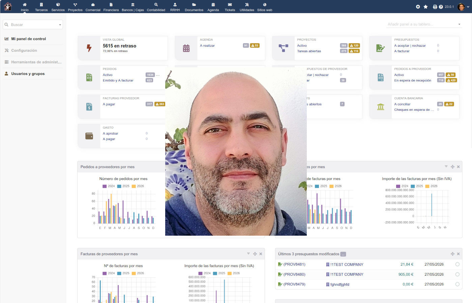Open the Proyectos top menu
The image size is (472, 303).
(75, 7)
